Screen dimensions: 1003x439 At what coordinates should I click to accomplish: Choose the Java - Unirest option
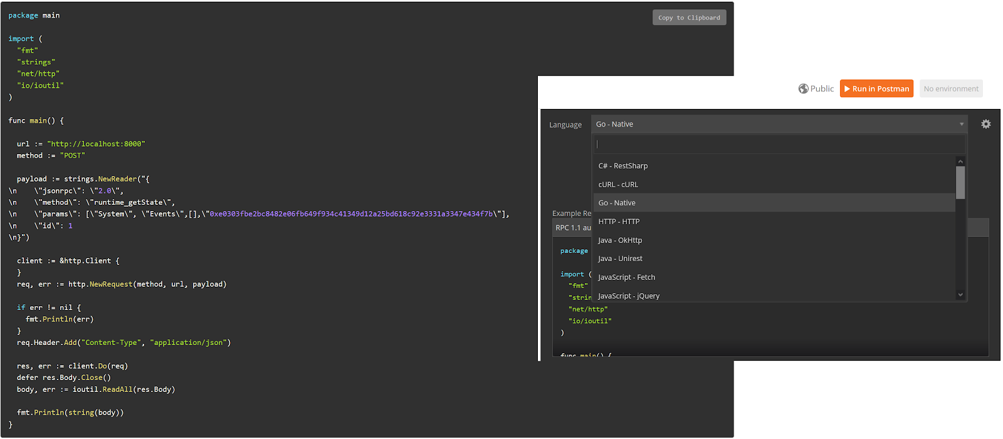pyautogui.click(x=620, y=259)
